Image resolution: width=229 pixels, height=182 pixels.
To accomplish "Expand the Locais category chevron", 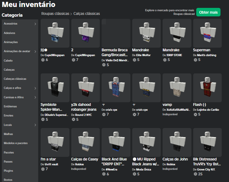I will pyautogui.click(x=35, y=125).
